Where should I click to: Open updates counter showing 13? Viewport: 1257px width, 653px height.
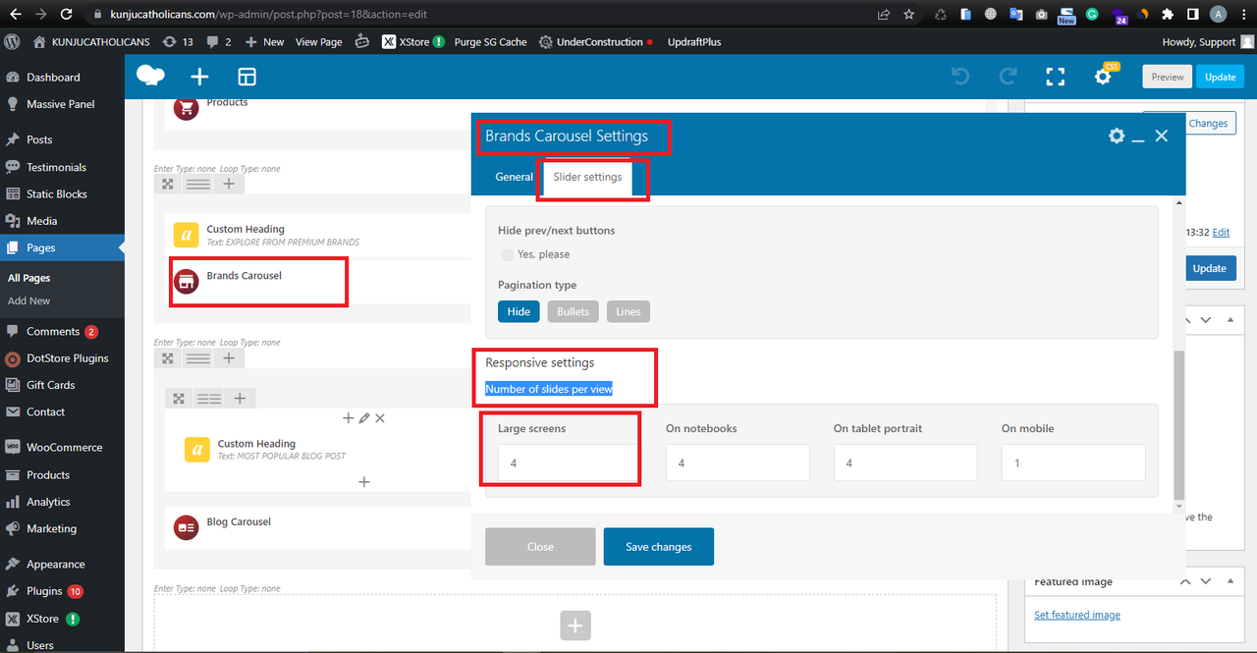[x=177, y=42]
